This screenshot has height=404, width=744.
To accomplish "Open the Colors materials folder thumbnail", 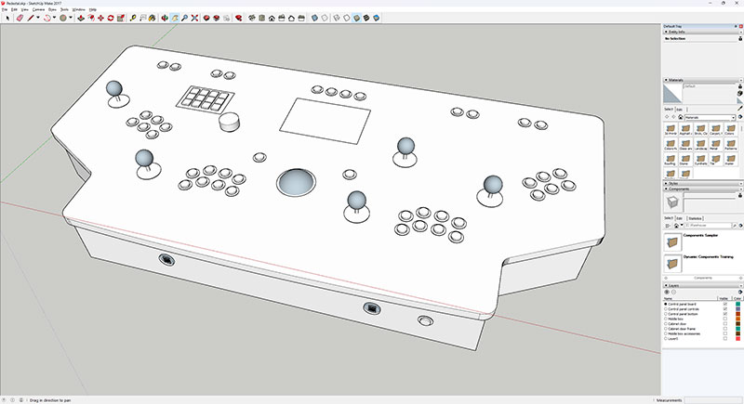I will [x=731, y=128].
